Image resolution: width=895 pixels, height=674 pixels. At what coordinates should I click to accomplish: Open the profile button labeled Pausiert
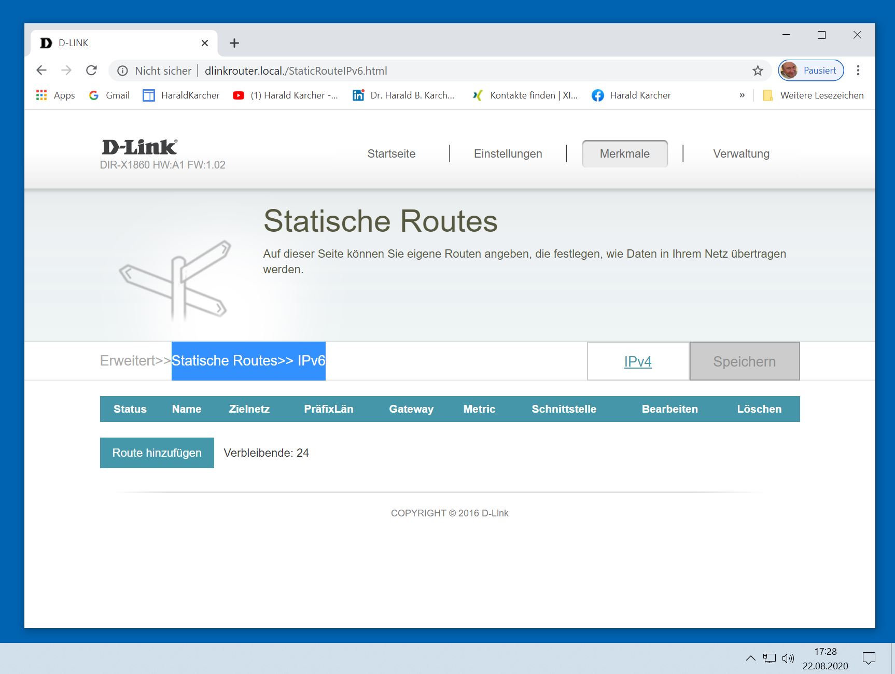pyautogui.click(x=811, y=71)
